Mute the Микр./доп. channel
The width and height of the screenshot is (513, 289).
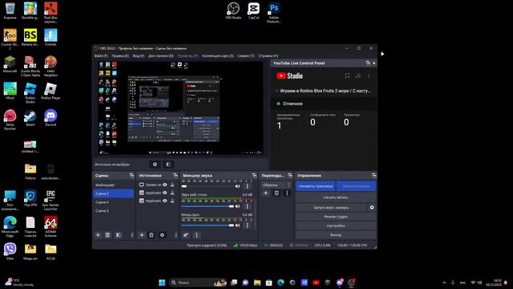[237, 225]
